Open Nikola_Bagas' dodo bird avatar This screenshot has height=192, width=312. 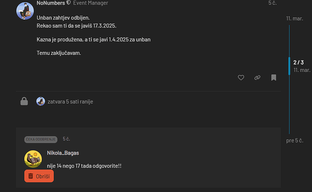[x=33, y=159]
